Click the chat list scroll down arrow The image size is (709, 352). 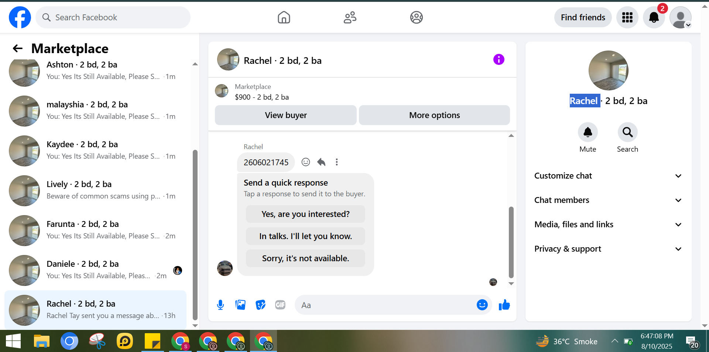[x=195, y=326]
